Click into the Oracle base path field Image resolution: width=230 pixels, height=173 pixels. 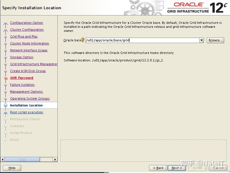click(x=142, y=40)
